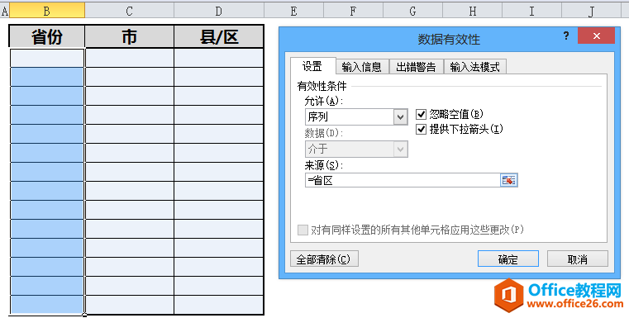
Task: Switch to the 输入法模式 tab
Action: [x=475, y=67]
